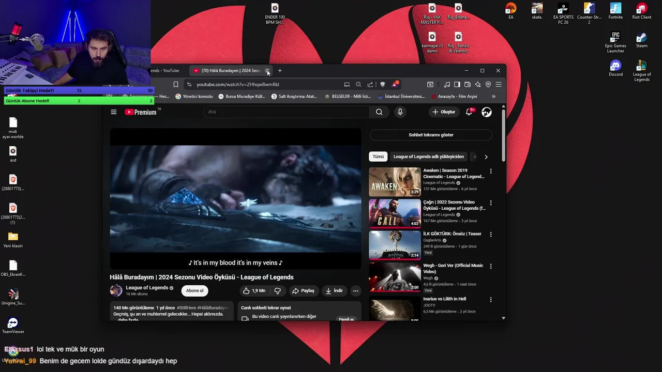Click the main video player
This screenshot has height=372, width=662.
click(235, 199)
